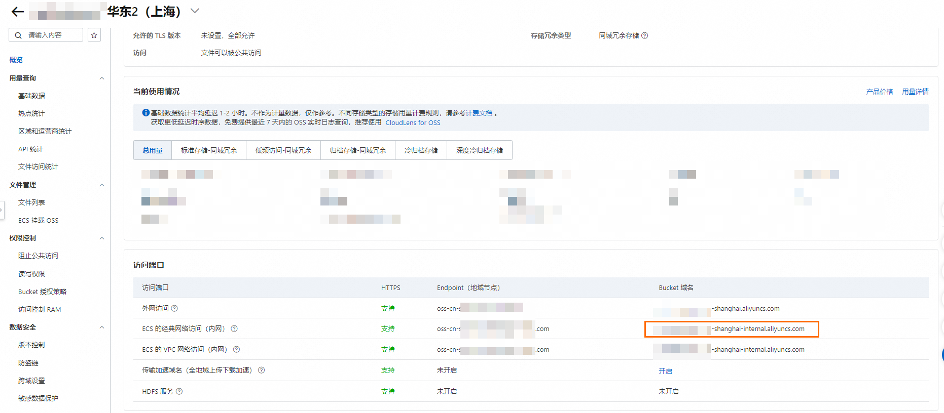This screenshot has height=413, width=944.
Task: Open 跨域设置 in the sidebar
Action: point(31,381)
